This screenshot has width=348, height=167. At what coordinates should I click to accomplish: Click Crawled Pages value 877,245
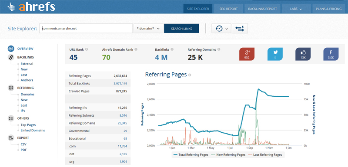(121, 91)
